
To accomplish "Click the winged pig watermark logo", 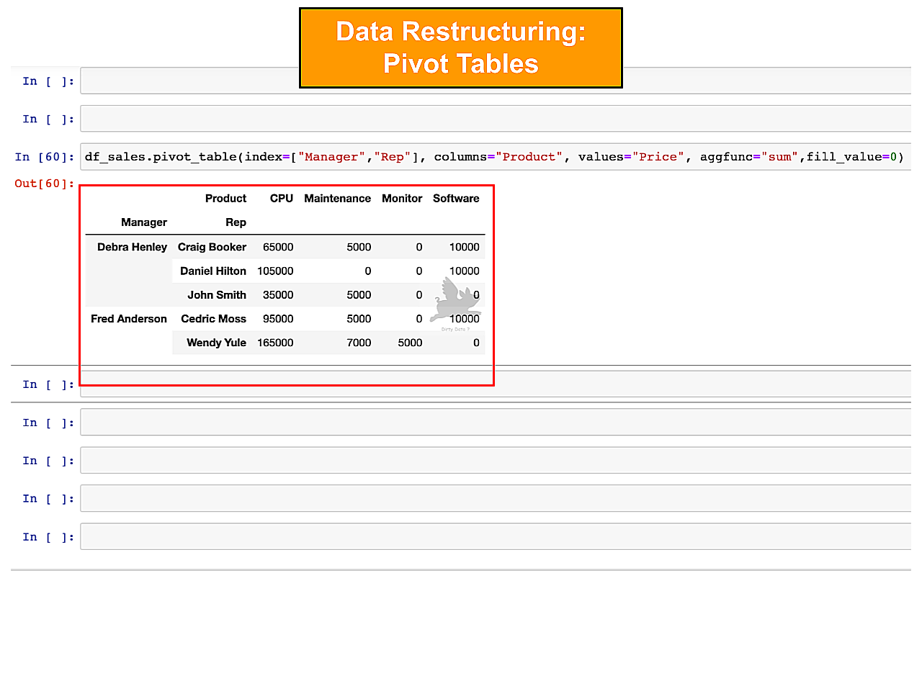I will coord(454,301).
